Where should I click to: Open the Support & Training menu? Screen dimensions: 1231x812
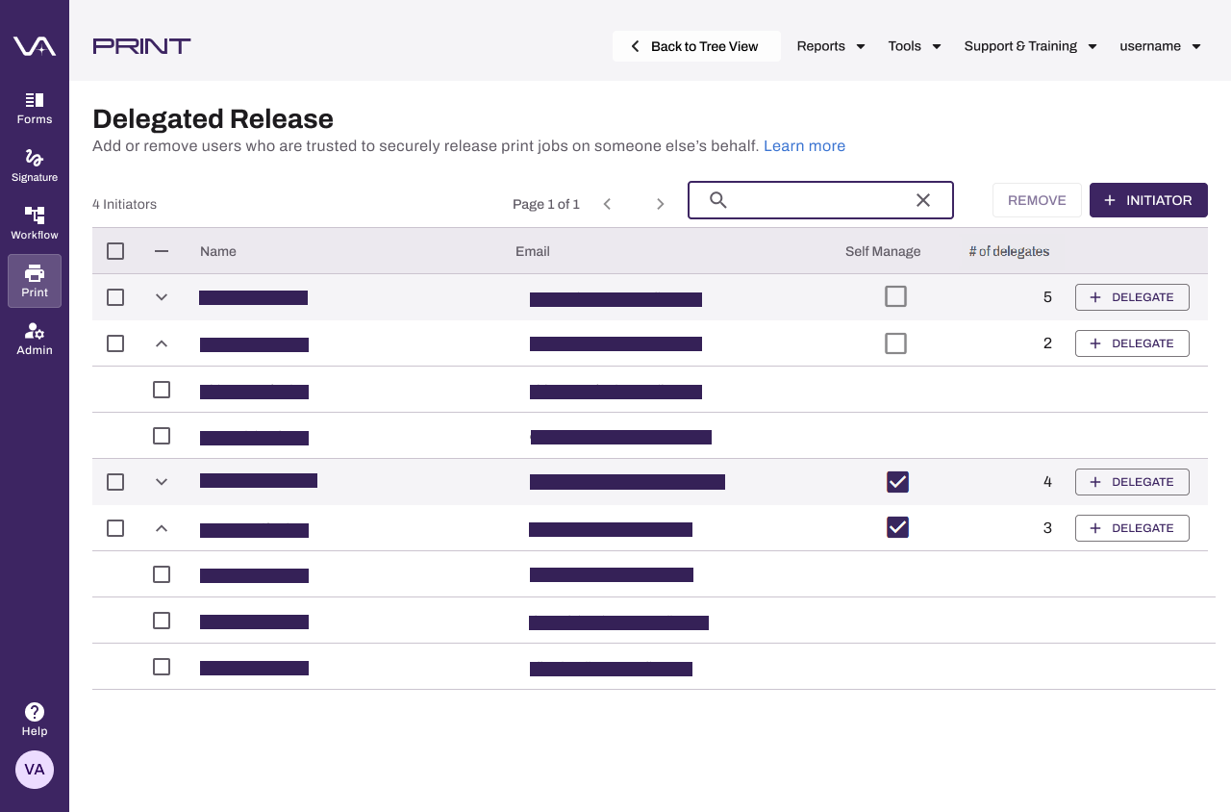point(1030,46)
